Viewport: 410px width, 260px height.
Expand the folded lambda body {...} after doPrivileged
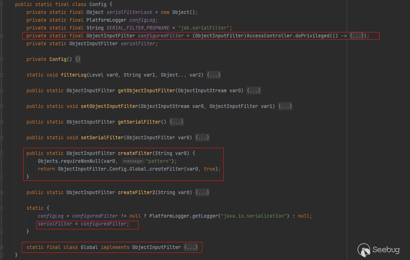point(357,36)
